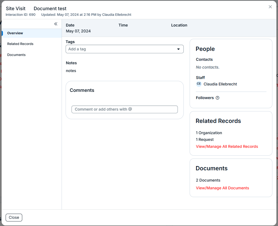Click the Updated timestamp text
This screenshot has width=278, height=226.
click(86, 14)
